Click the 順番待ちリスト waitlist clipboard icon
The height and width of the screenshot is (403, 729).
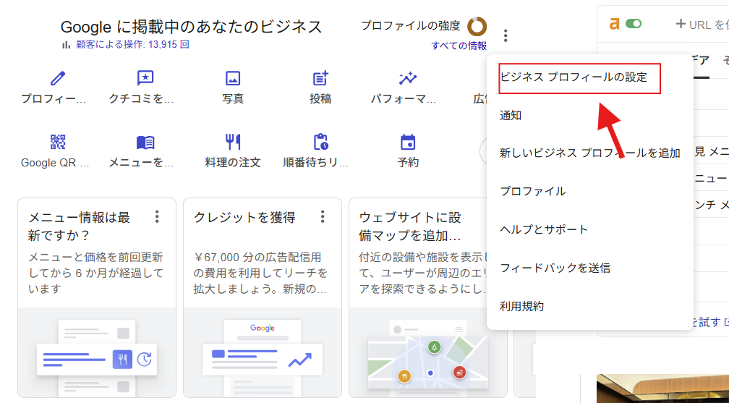pyautogui.click(x=320, y=142)
